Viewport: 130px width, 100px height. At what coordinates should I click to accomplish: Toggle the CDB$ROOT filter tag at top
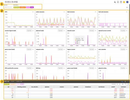(22, 7)
